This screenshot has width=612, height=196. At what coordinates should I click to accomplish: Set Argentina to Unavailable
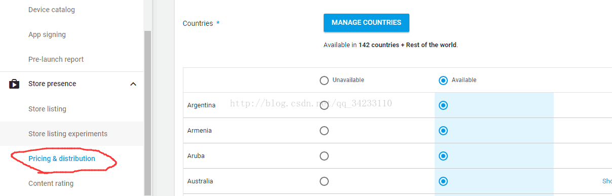[324, 105]
